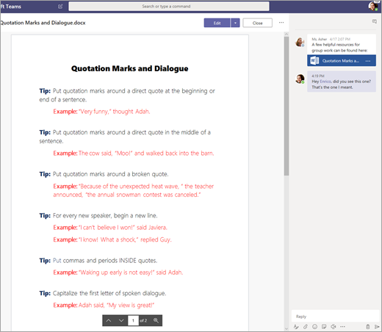The width and height of the screenshot is (382, 332).
Task: Click the avatar beside the 4:19 PM message
Action: [300, 79]
